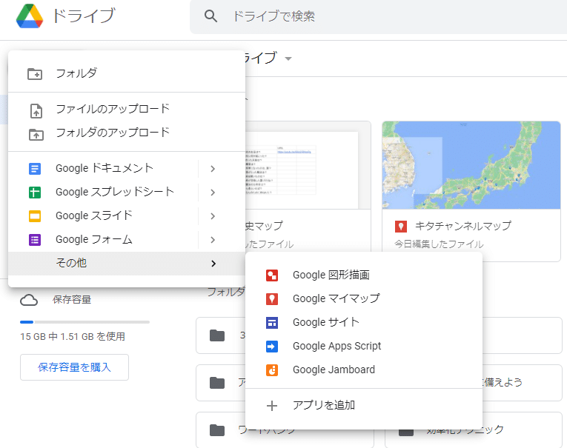The image size is (567, 448).
Task: Click the Google サイト icon
Action: tap(272, 323)
